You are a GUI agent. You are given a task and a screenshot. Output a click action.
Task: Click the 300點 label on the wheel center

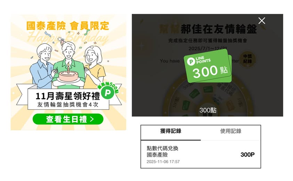click(208, 110)
